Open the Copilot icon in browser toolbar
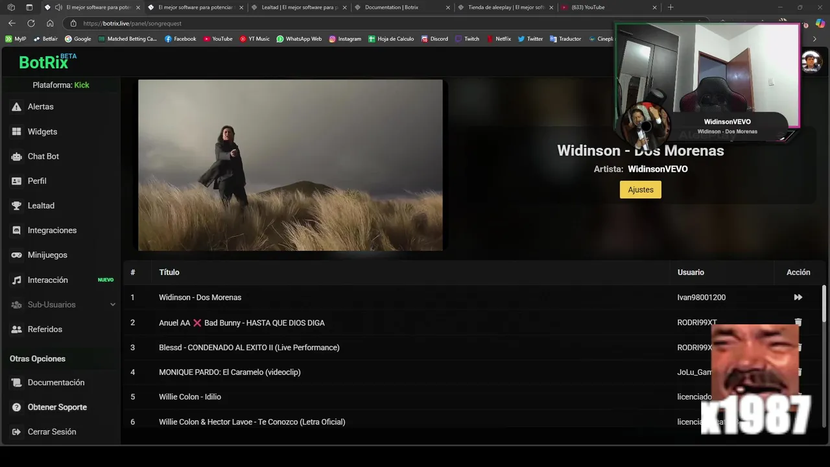This screenshot has width=830, height=467. pos(820,23)
